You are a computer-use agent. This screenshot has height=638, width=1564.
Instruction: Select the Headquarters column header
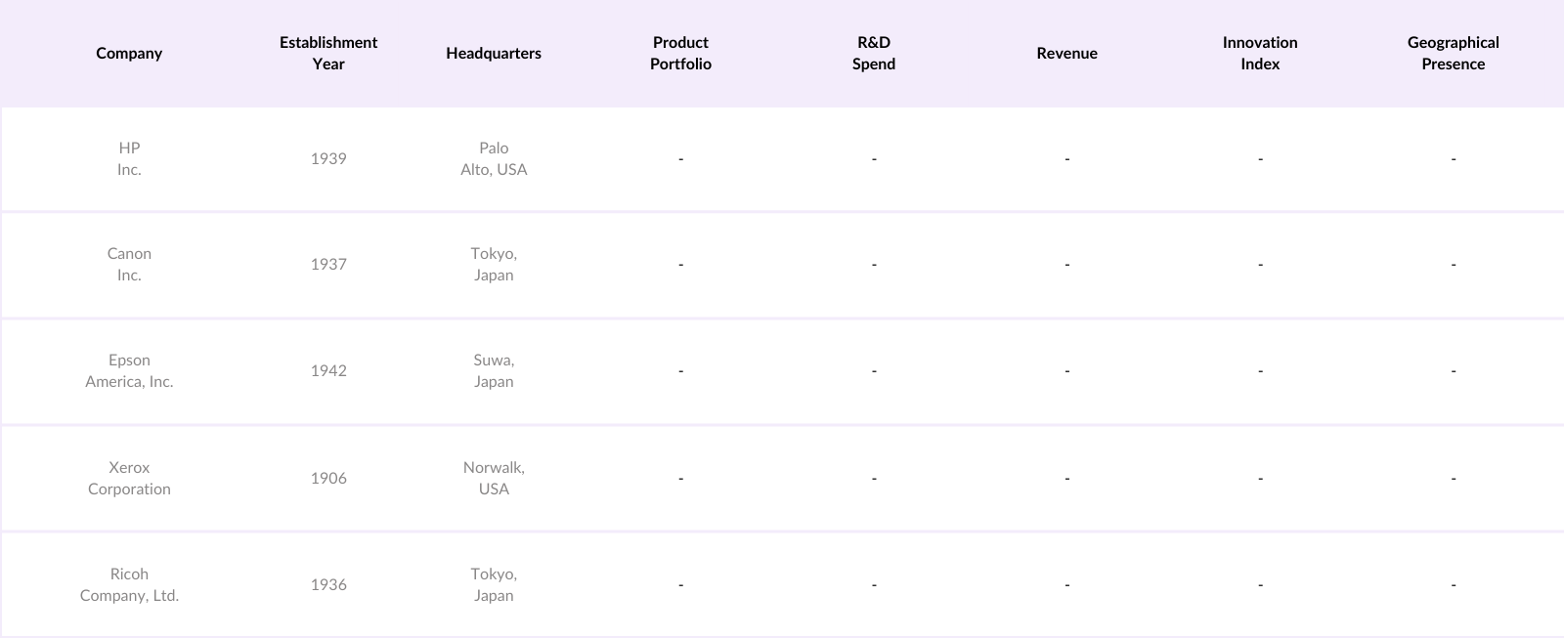click(494, 54)
